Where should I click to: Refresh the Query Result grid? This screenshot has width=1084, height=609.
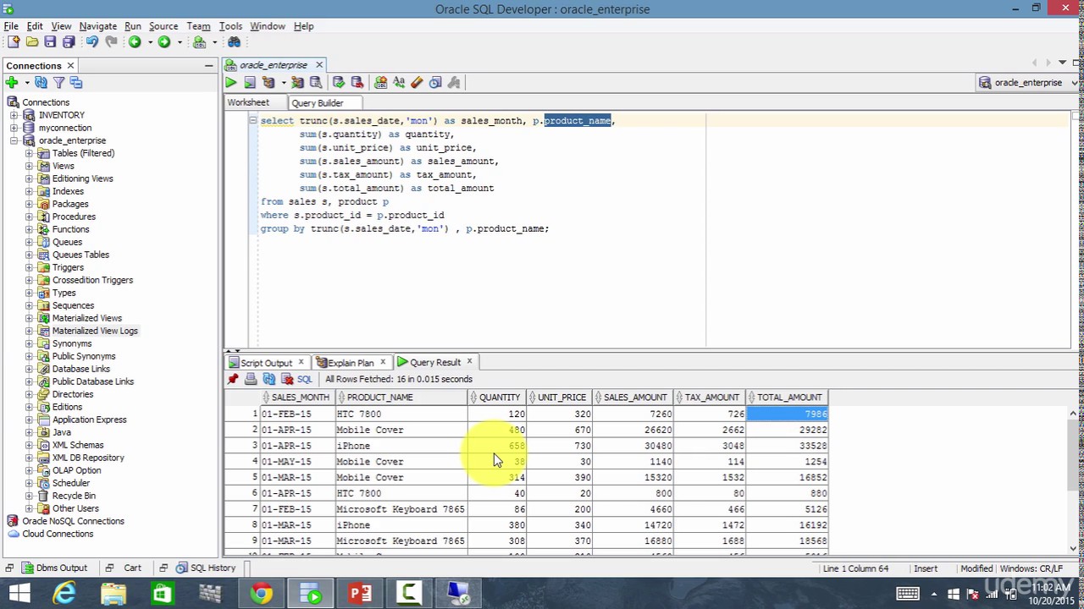[268, 379]
